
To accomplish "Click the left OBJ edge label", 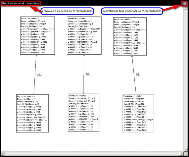I will (39, 75).
